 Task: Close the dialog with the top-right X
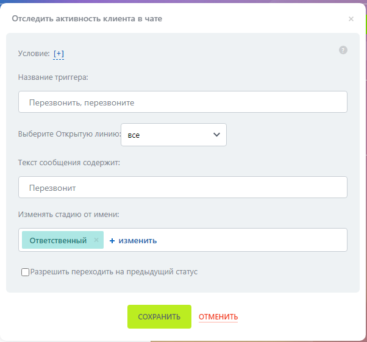[351, 20]
